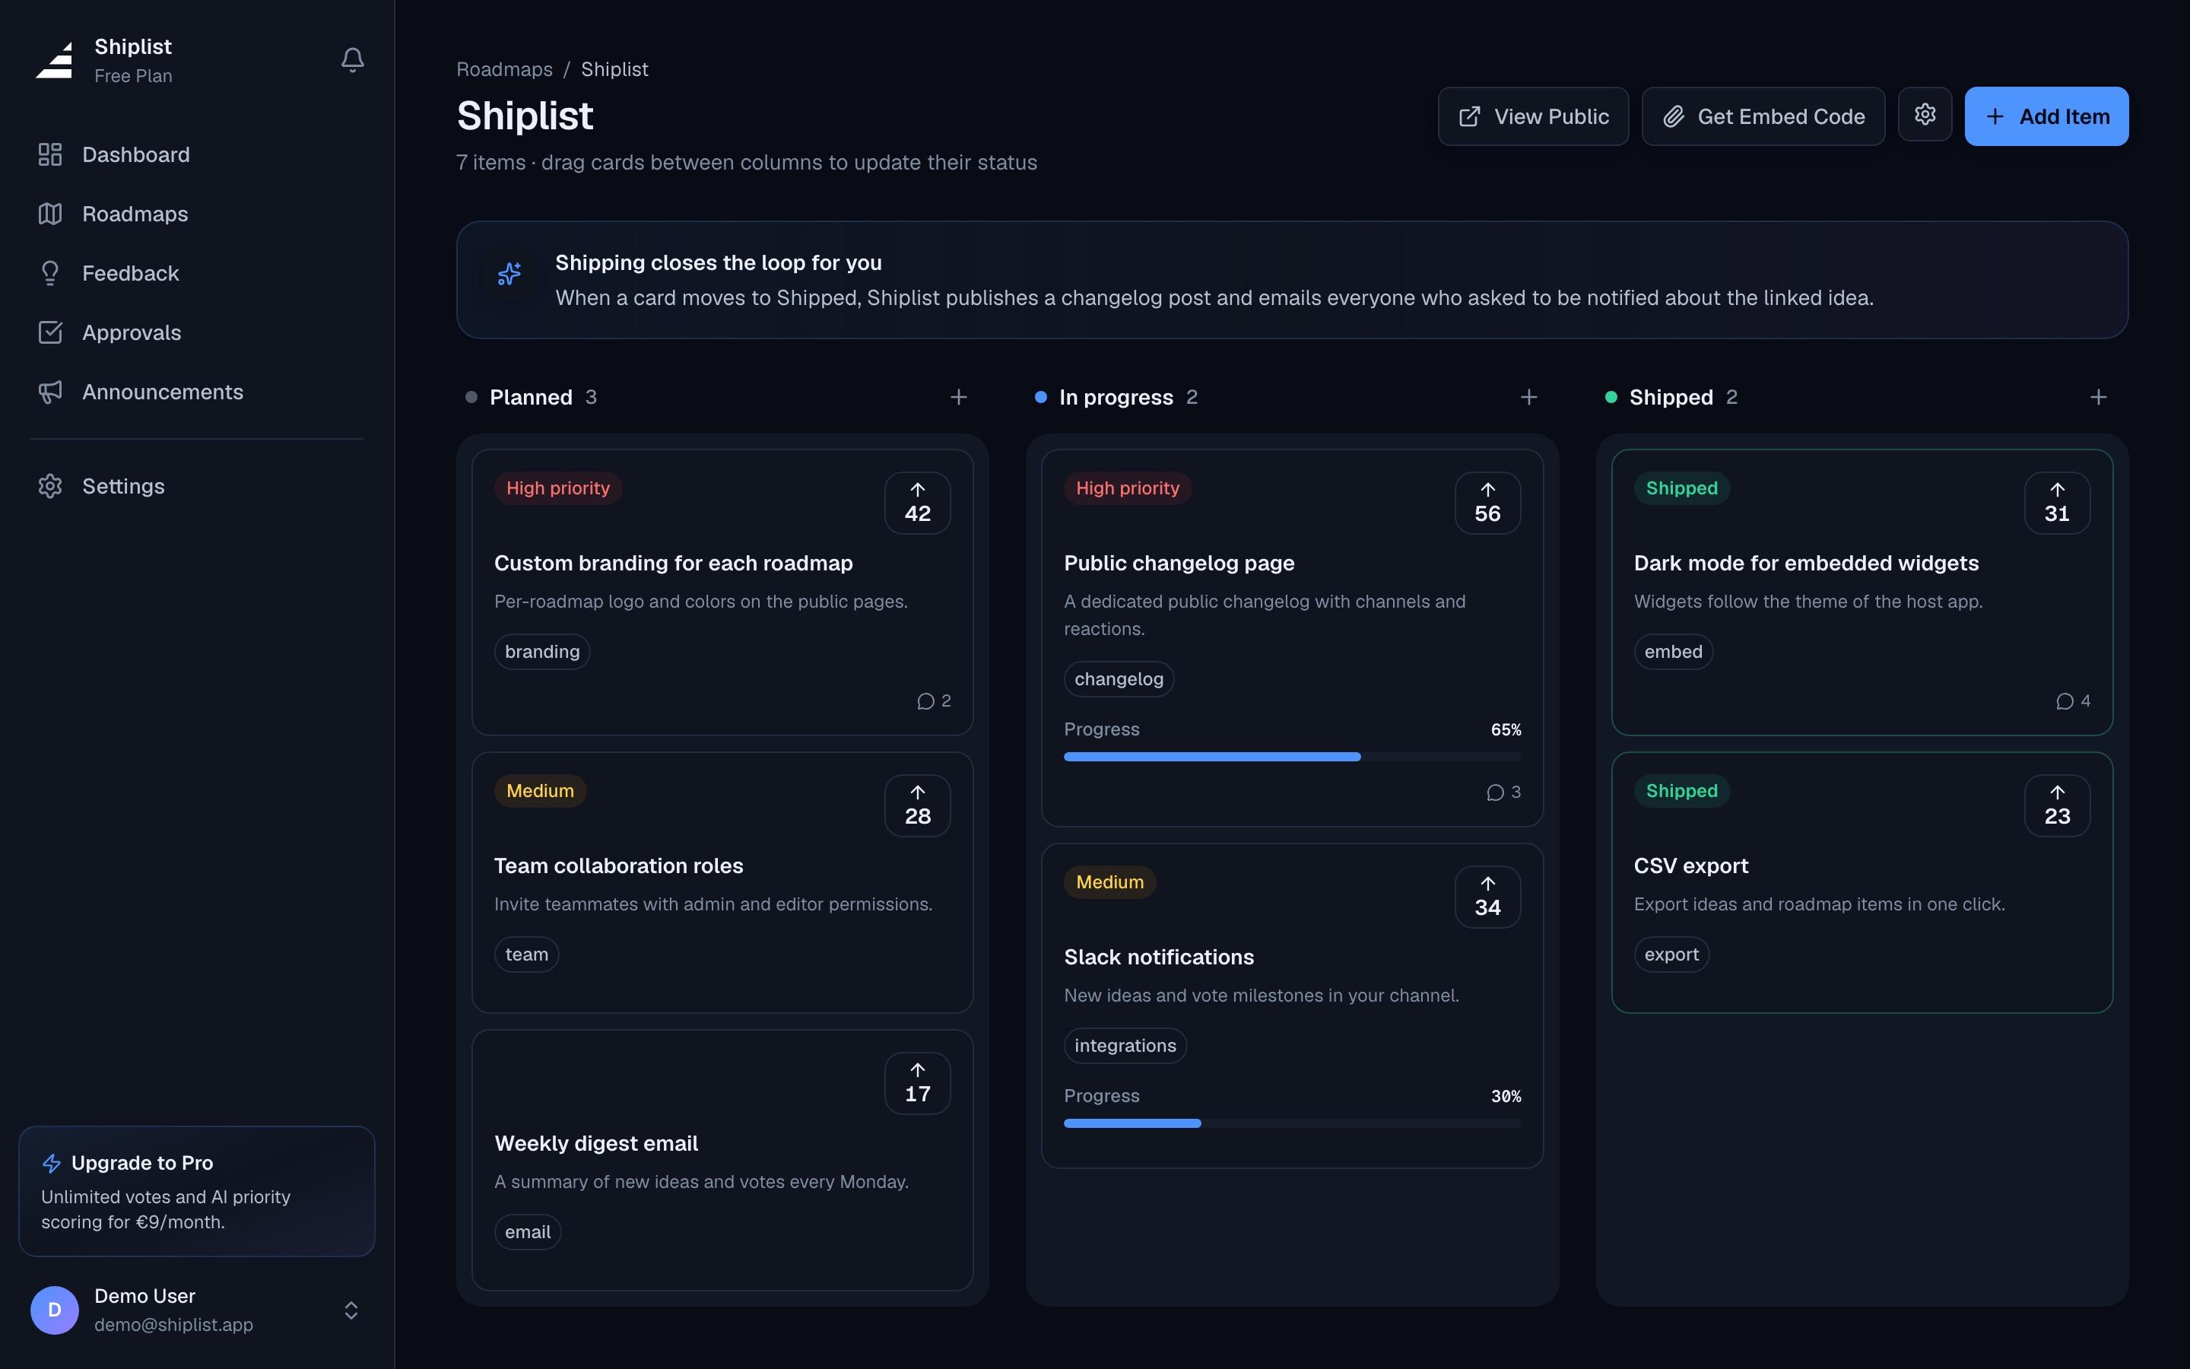Open Approvals in sidebar
The image size is (2190, 1369).
[x=196, y=332]
